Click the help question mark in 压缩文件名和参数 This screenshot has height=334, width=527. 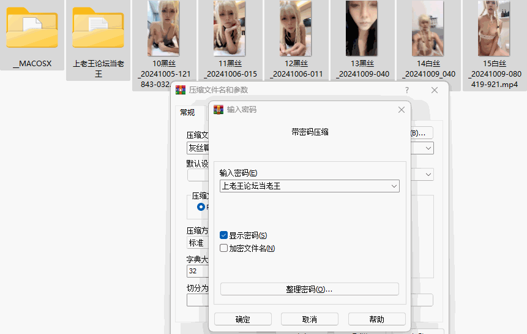click(x=407, y=90)
